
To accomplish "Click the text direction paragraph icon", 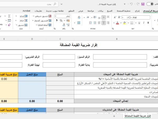I will [88, 17].
